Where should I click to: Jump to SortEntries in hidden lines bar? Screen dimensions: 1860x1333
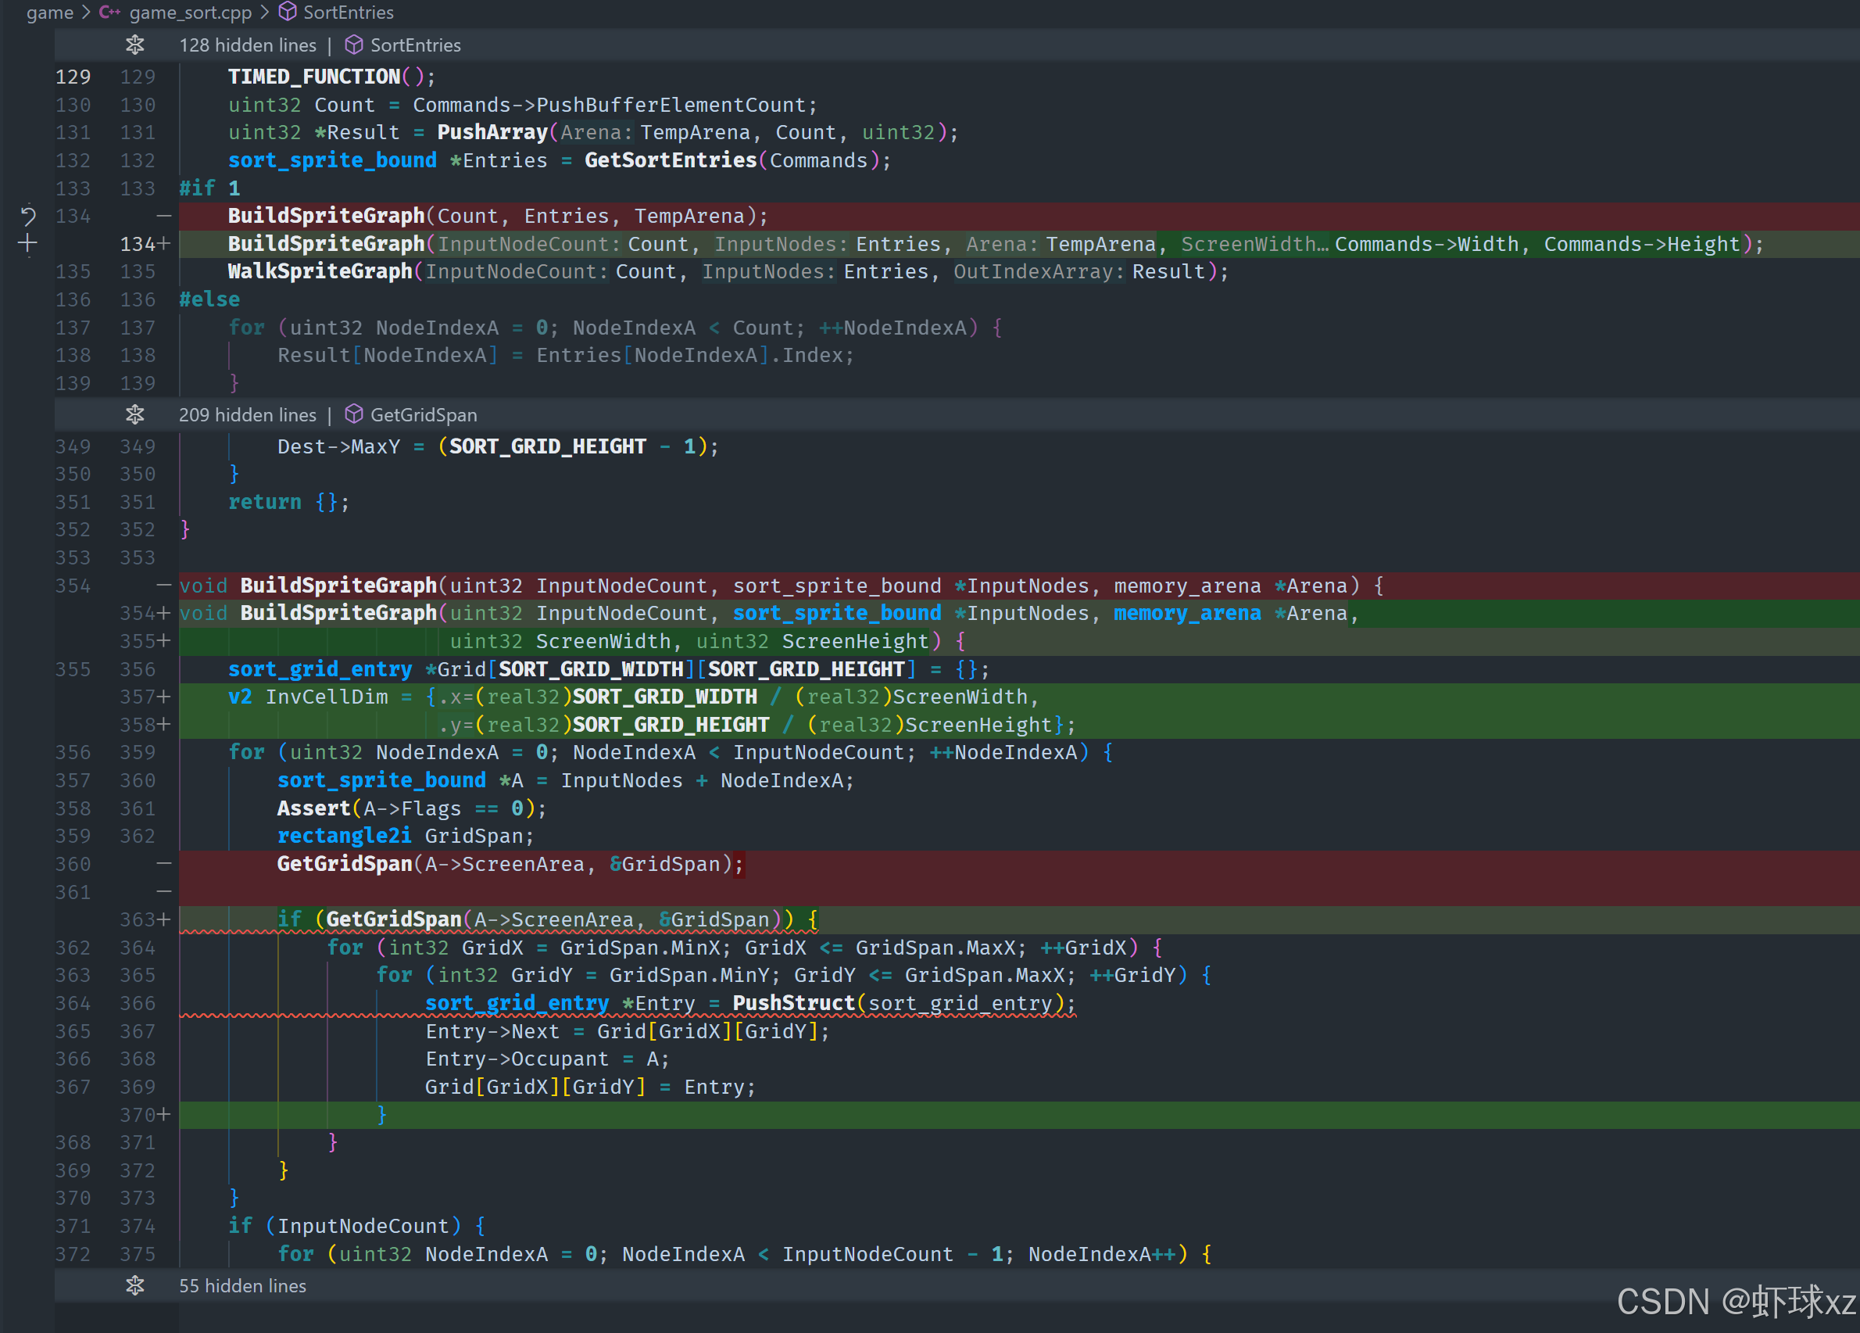point(415,45)
